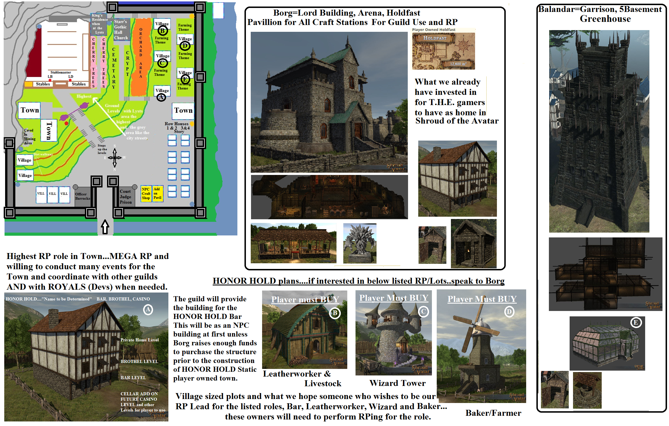This screenshot has width=669, height=426.
Task: Click the BAR LEVEL label on house image
Action: [133, 377]
